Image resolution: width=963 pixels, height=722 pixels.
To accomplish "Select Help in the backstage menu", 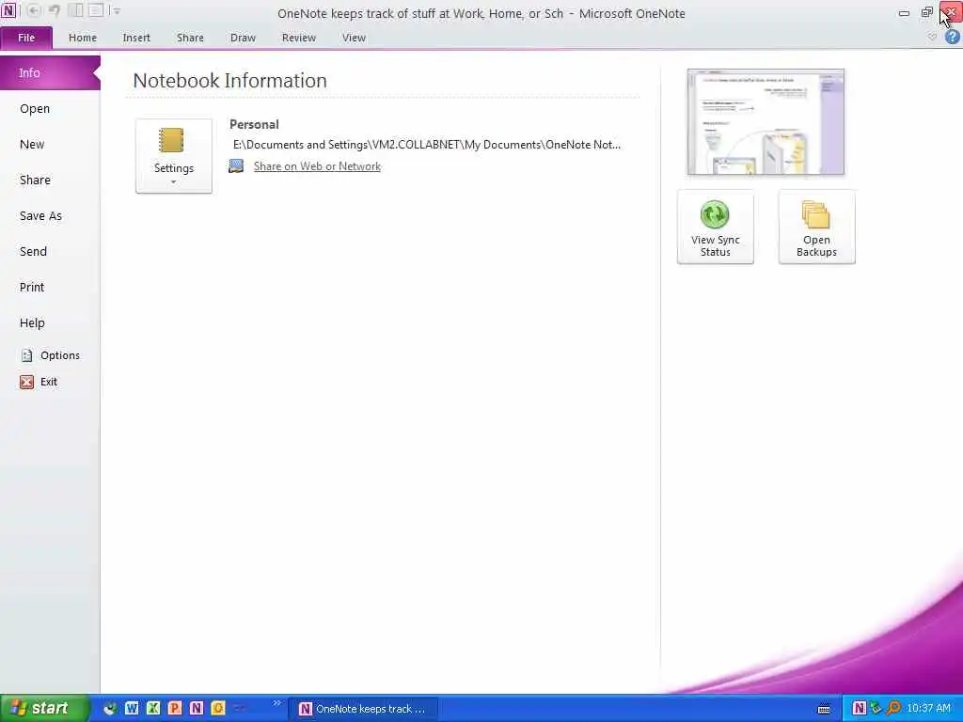I will (x=32, y=322).
